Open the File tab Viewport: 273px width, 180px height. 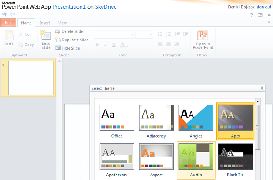click(x=8, y=23)
